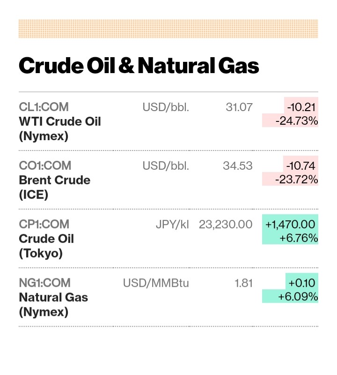
Task: Click the Brent change value -10.74
Action: click(x=300, y=165)
